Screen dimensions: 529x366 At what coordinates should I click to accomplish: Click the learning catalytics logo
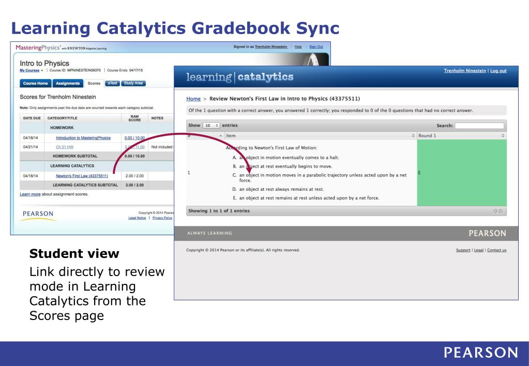tap(239, 77)
